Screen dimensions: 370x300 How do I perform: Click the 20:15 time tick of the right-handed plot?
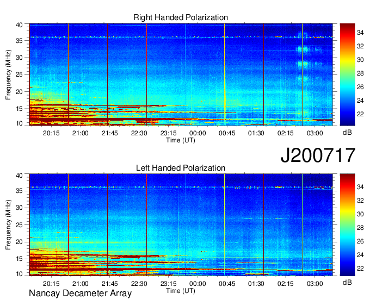pyautogui.click(x=51, y=133)
